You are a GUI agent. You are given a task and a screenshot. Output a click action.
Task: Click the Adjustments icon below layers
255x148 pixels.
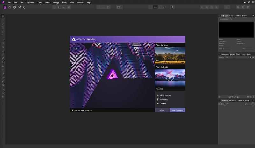[232, 97]
